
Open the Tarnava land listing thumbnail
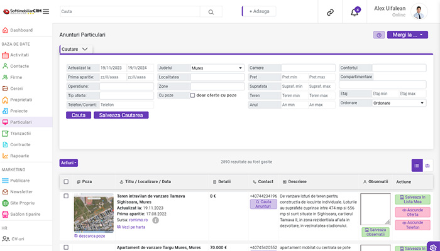pos(94,213)
